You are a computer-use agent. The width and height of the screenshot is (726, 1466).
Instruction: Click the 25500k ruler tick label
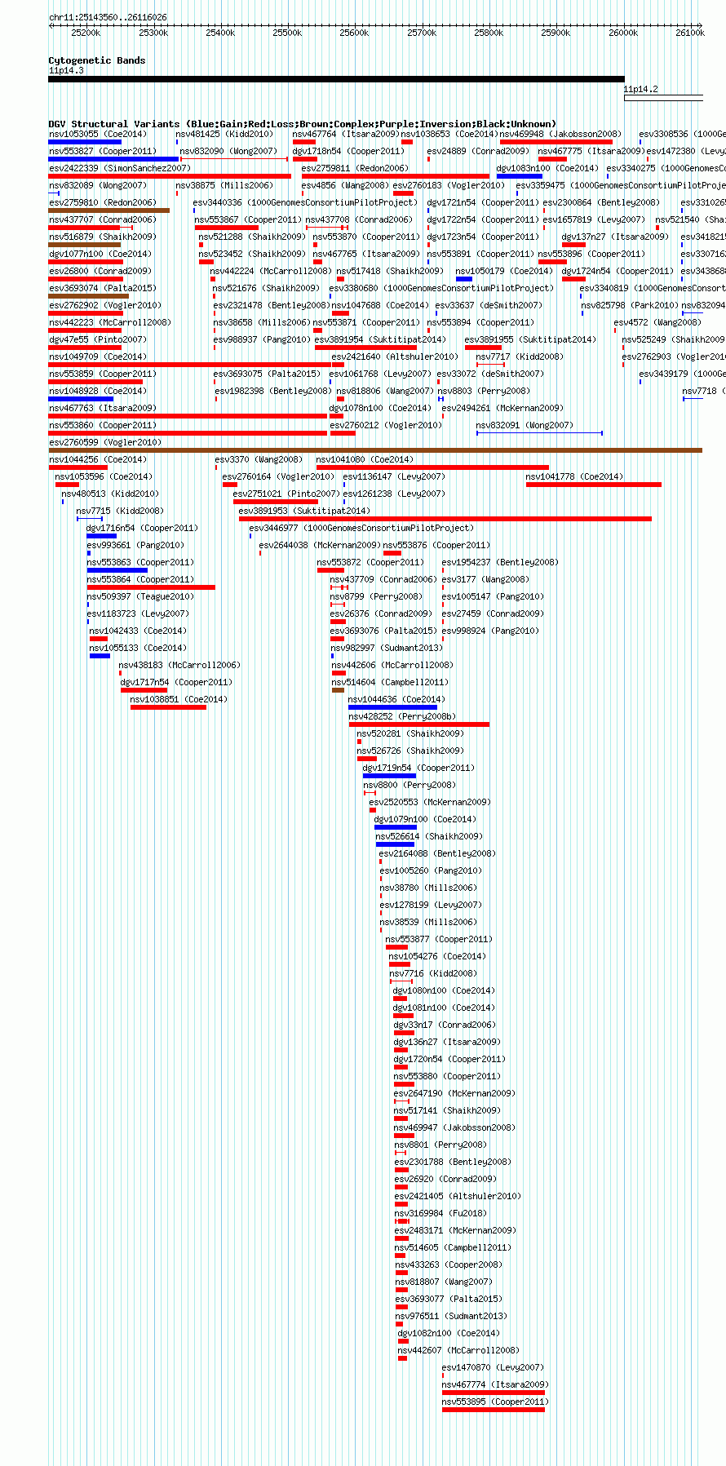(287, 33)
